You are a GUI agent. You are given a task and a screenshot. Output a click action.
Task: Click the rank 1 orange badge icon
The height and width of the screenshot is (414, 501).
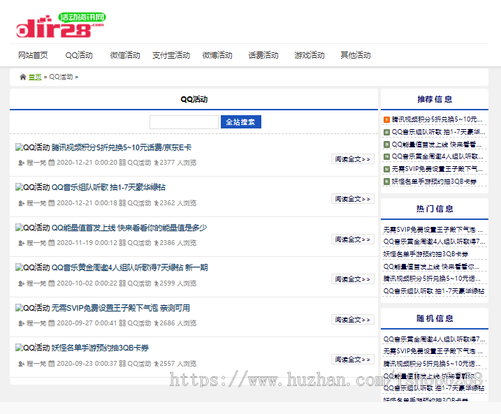pos(386,119)
